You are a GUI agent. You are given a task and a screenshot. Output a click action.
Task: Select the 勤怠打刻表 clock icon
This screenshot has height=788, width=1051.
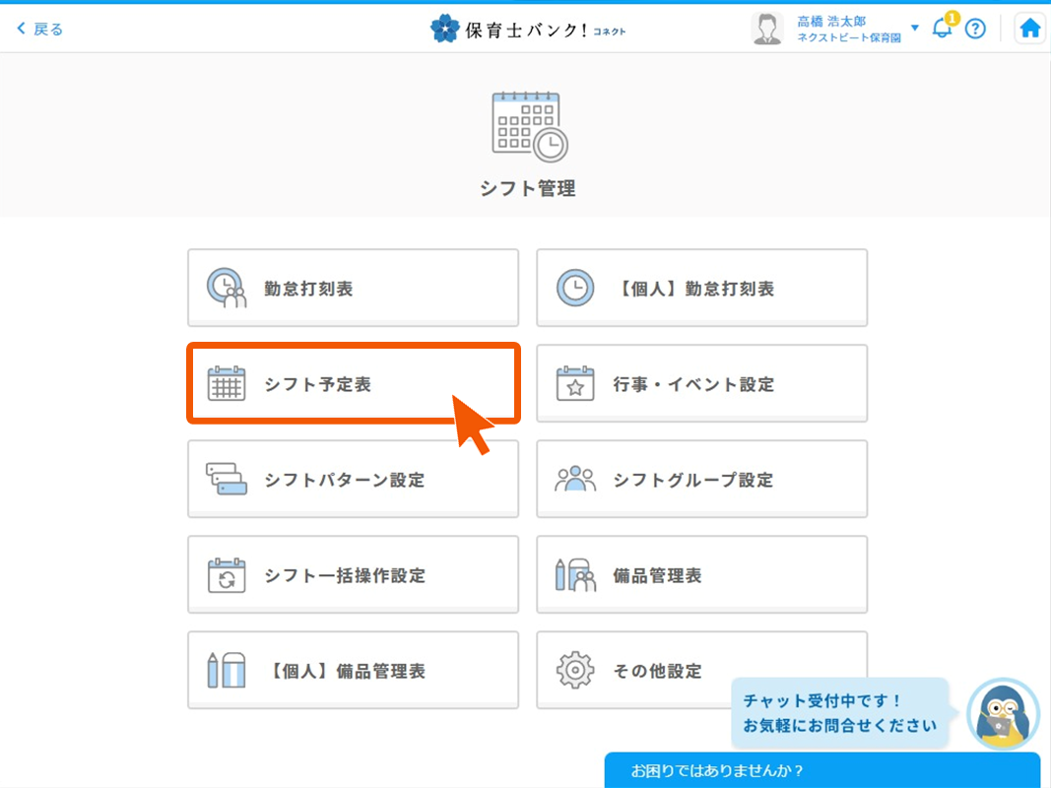tap(227, 288)
